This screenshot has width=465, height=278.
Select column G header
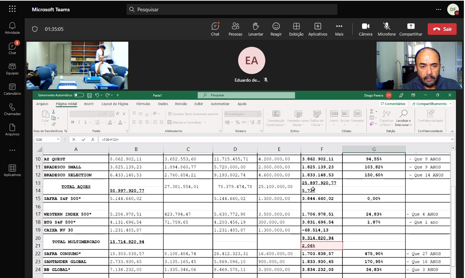(374, 149)
